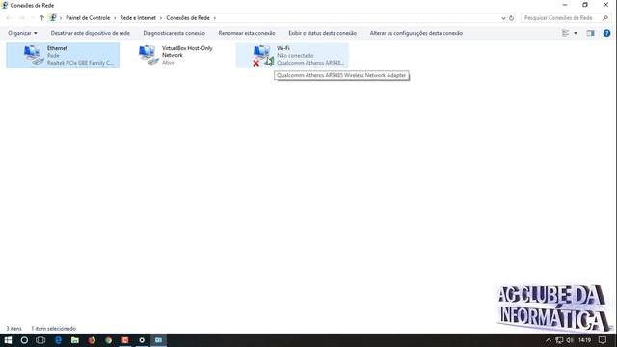Launch Firefox from the taskbar
This screenshot has width=617, height=347.
pos(92,340)
